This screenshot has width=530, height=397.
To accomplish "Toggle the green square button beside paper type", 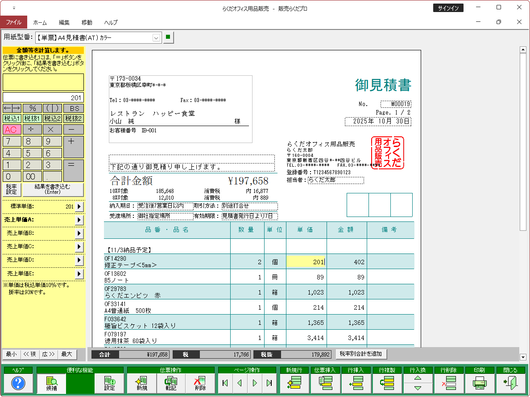I will 168,37.
